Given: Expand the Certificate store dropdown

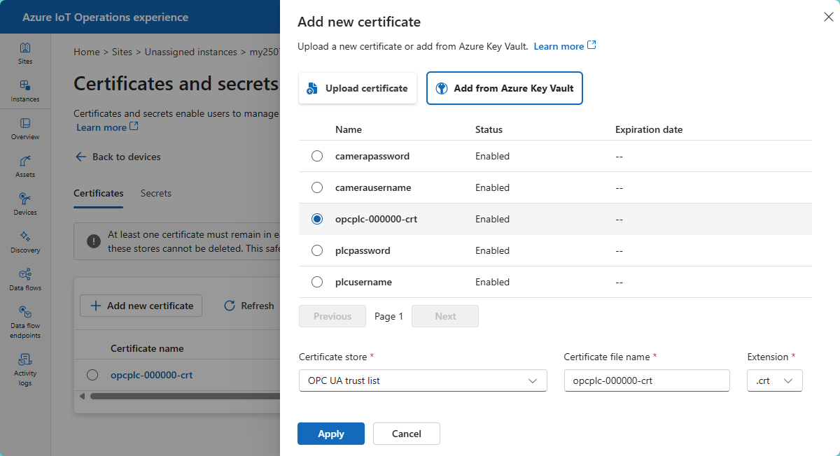Looking at the screenshot, I should click(x=423, y=381).
